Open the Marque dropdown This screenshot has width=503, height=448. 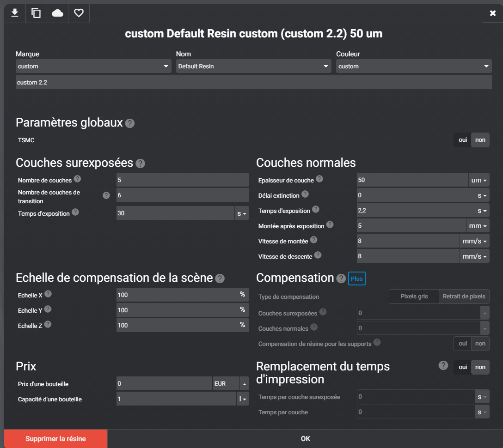coord(93,67)
